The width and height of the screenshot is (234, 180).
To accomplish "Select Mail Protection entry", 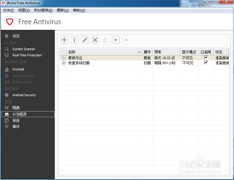I will (23, 82).
